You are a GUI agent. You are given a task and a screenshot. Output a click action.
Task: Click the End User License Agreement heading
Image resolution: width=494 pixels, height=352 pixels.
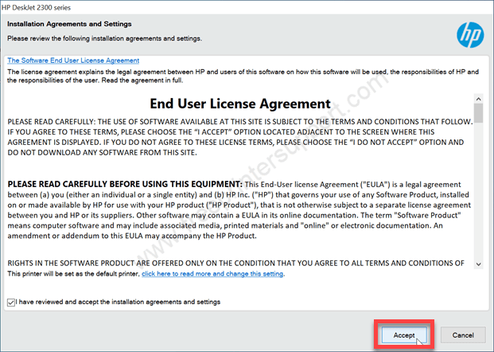240,104
